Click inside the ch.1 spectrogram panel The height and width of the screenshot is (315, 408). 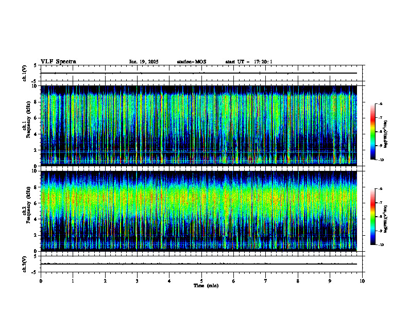point(199,126)
